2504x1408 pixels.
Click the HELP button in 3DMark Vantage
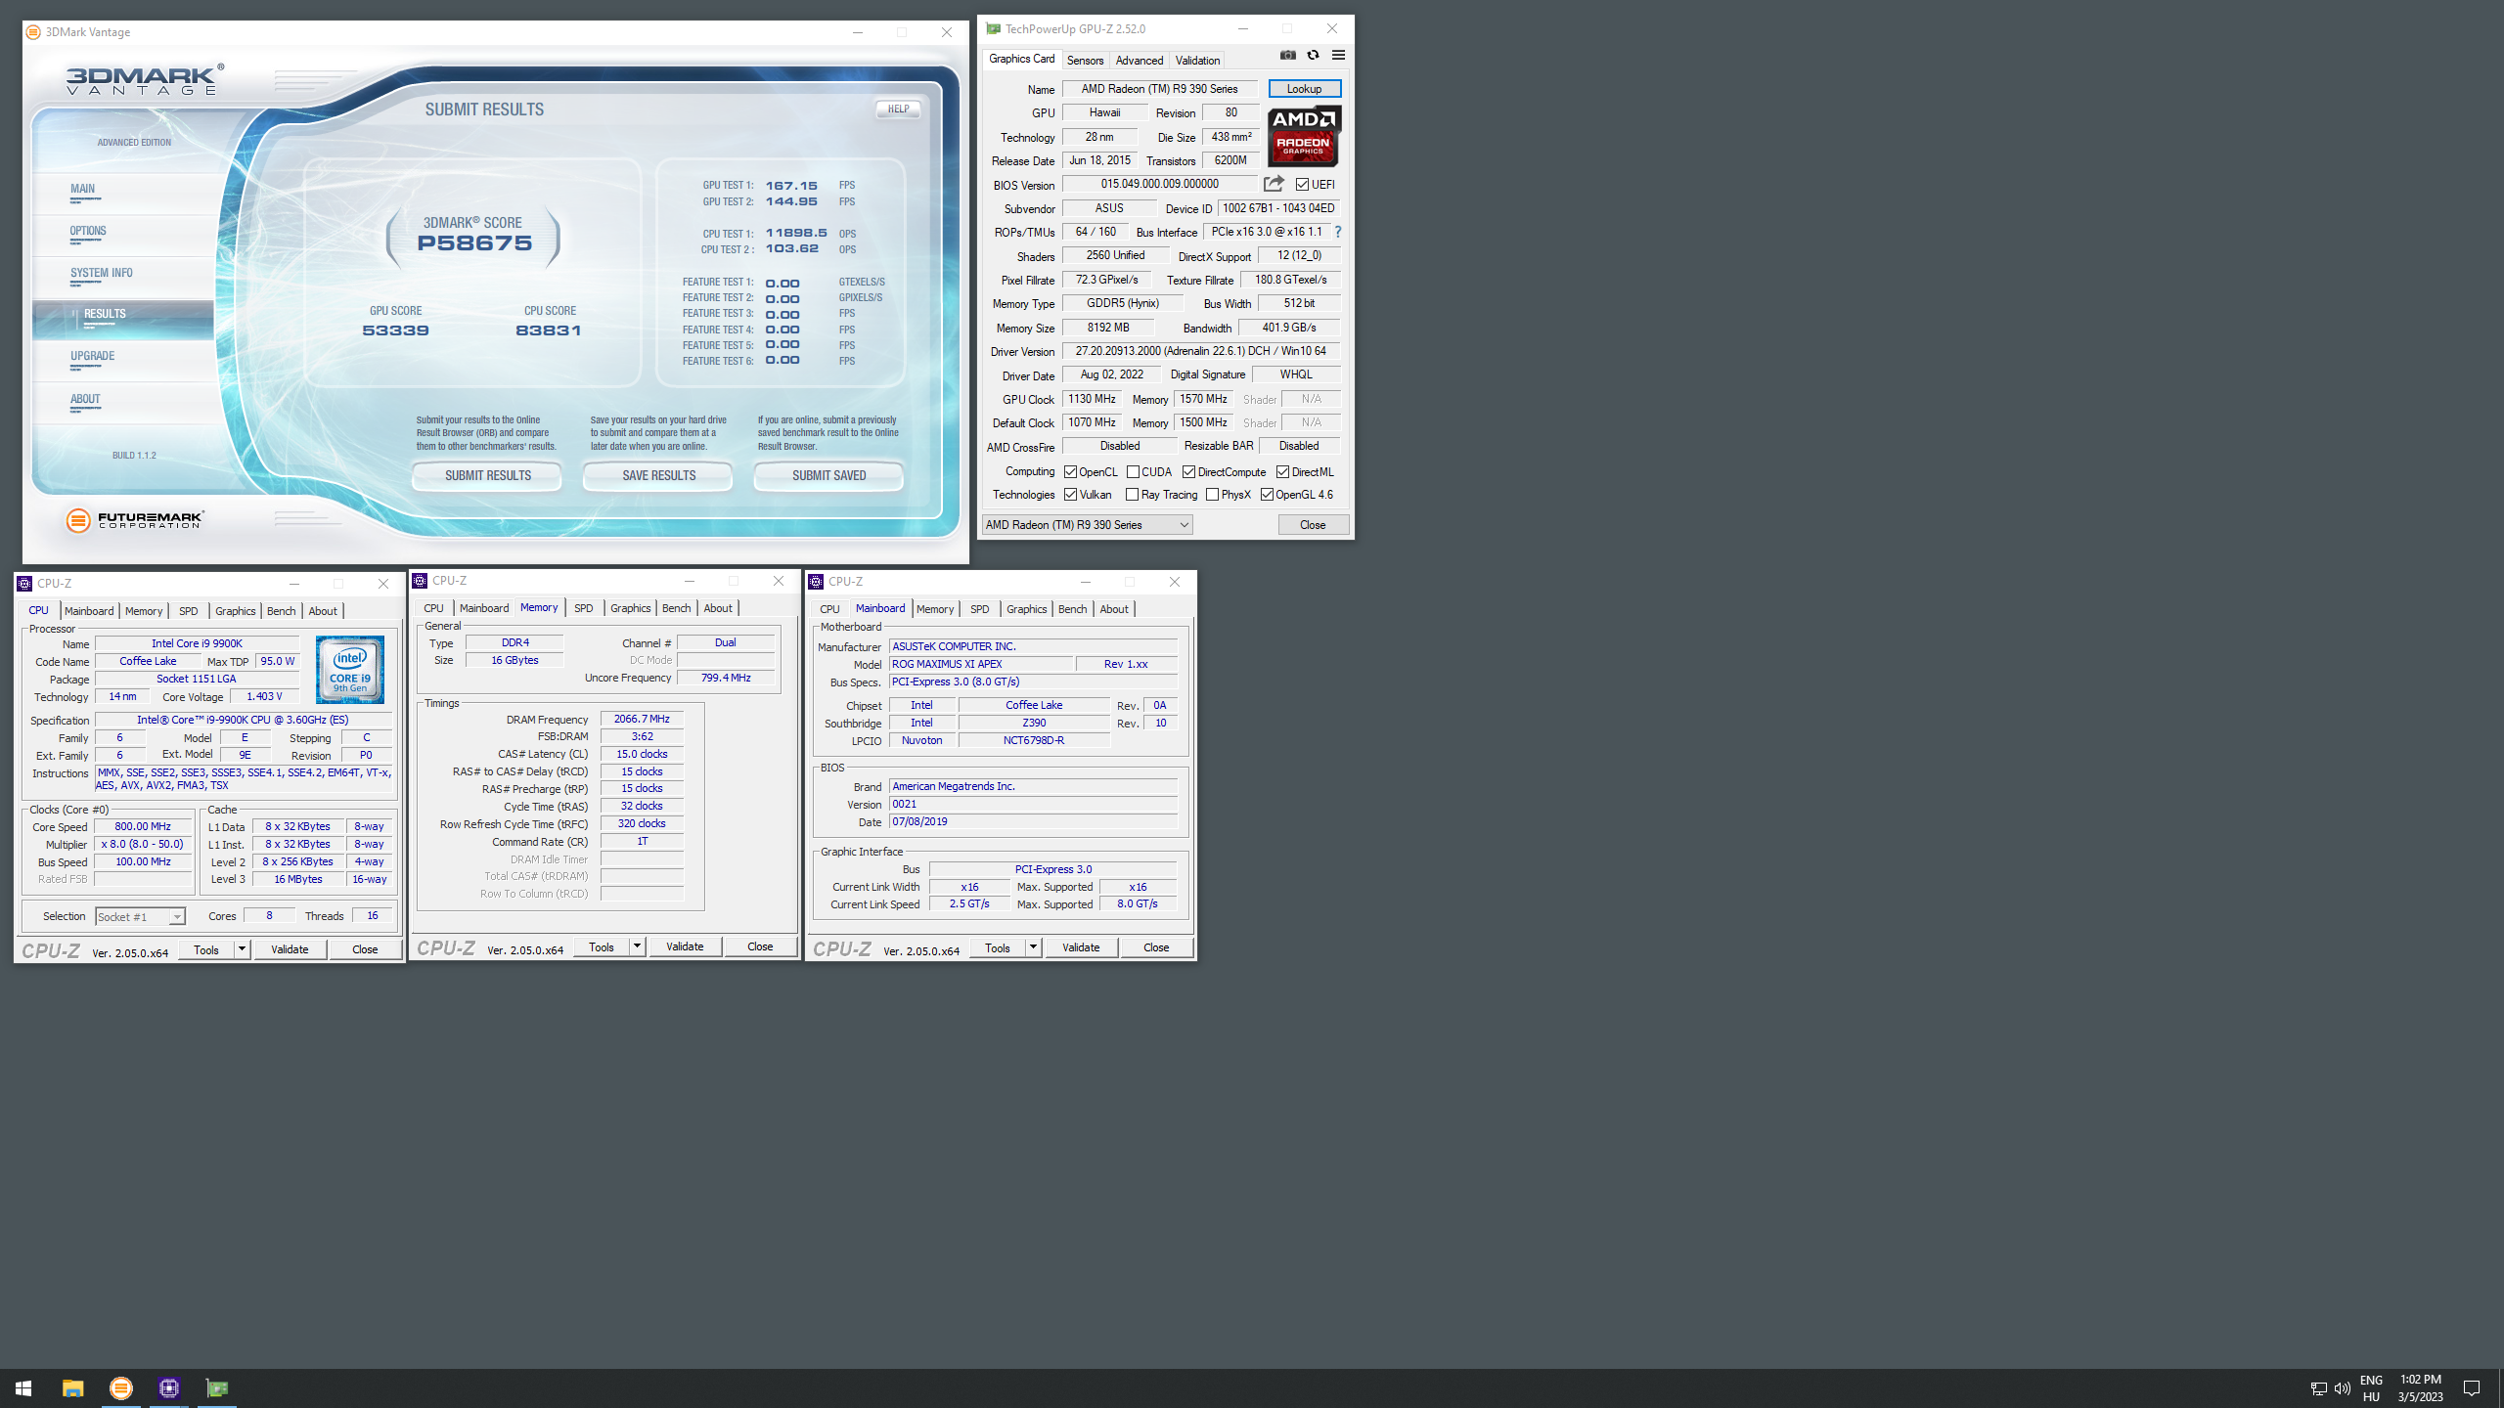pos(898,110)
